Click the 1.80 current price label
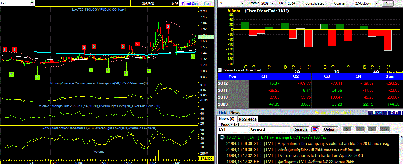 pos(206,37)
